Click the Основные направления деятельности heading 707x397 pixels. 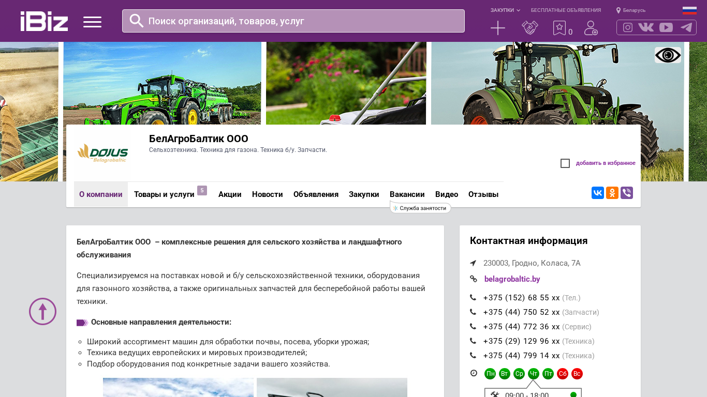pyautogui.click(x=161, y=322)
